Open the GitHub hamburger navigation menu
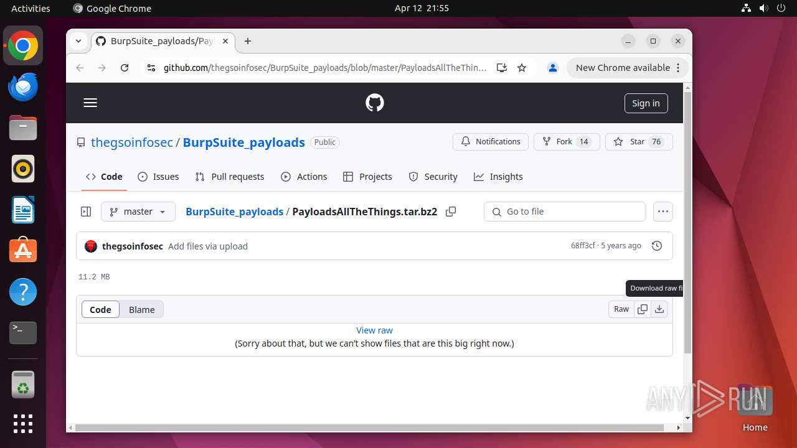This screenshot has height=448, width=797. (x=90, y=103)
